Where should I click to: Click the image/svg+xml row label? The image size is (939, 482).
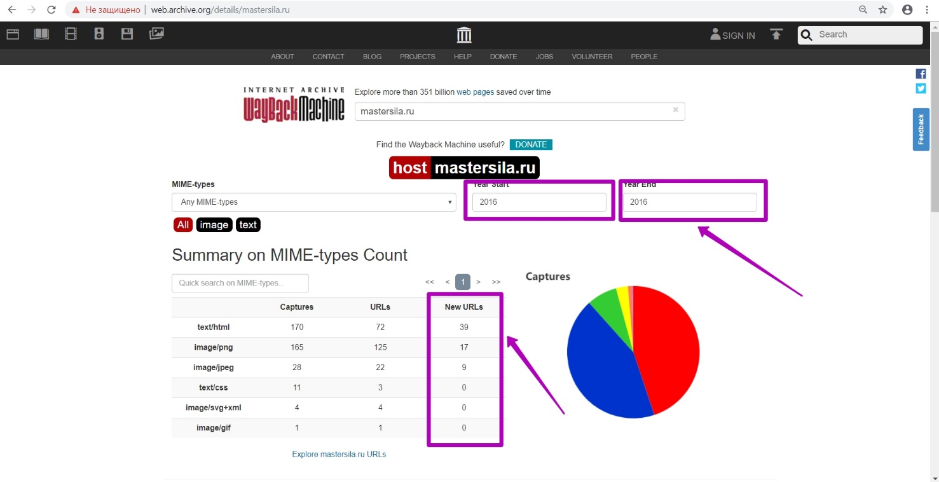[213, 408]
